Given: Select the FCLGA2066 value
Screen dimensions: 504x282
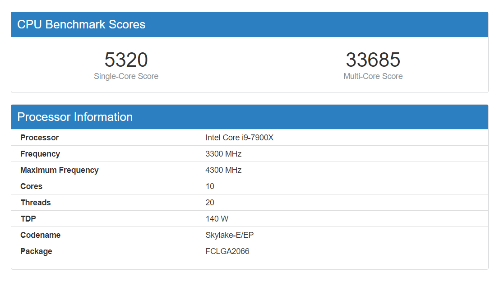Looking at the screenshot, I should click(227, 251).
